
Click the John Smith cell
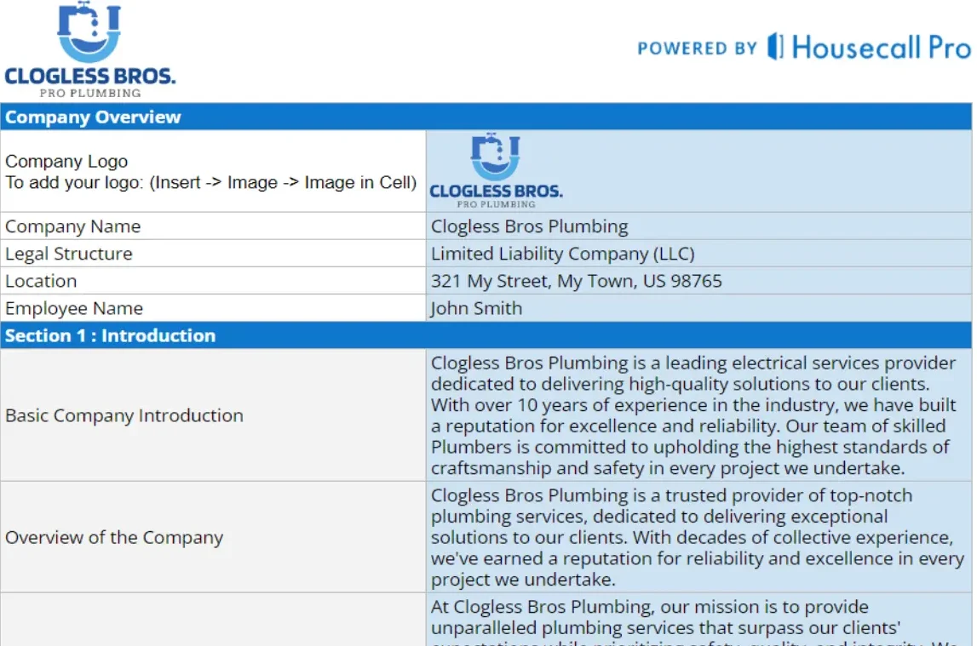click(698, 308)
